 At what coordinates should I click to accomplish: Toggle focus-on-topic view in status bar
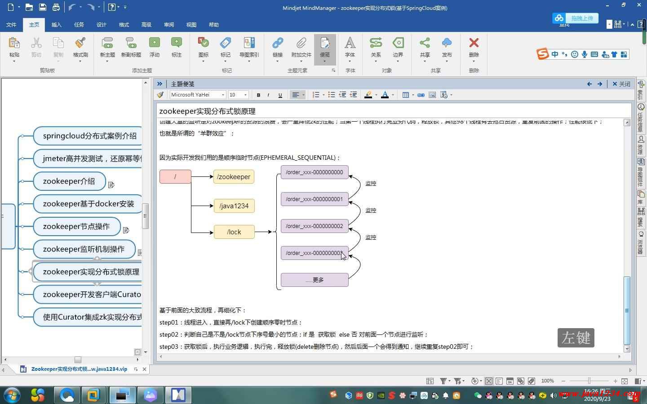[488, 381]
